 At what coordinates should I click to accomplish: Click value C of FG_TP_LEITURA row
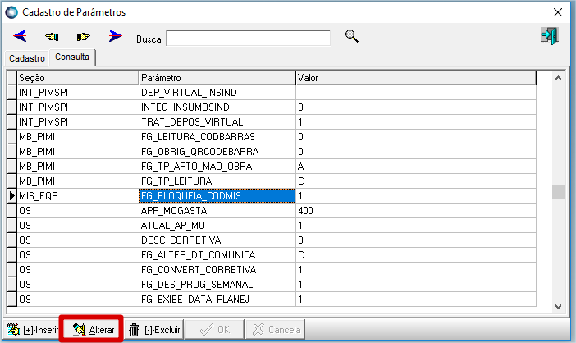pos(416,181)
